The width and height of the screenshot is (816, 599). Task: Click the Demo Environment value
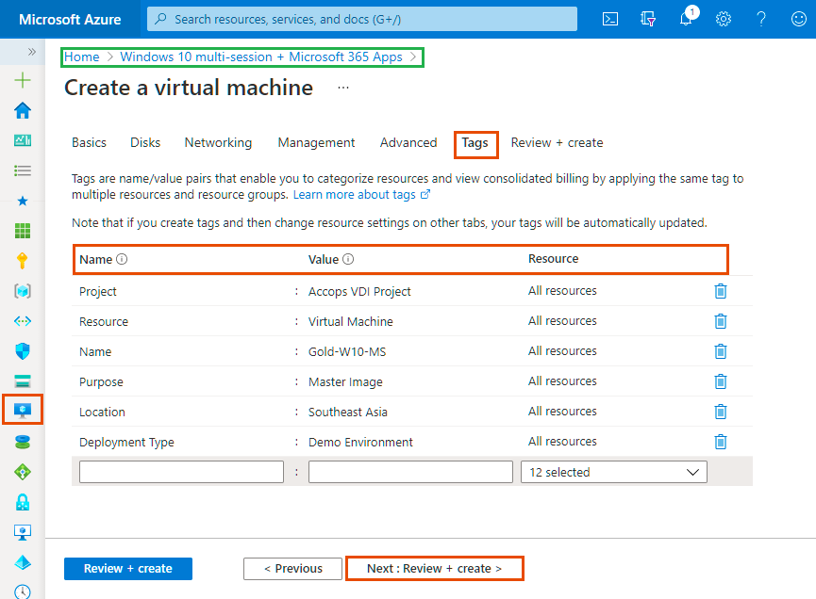360,442
